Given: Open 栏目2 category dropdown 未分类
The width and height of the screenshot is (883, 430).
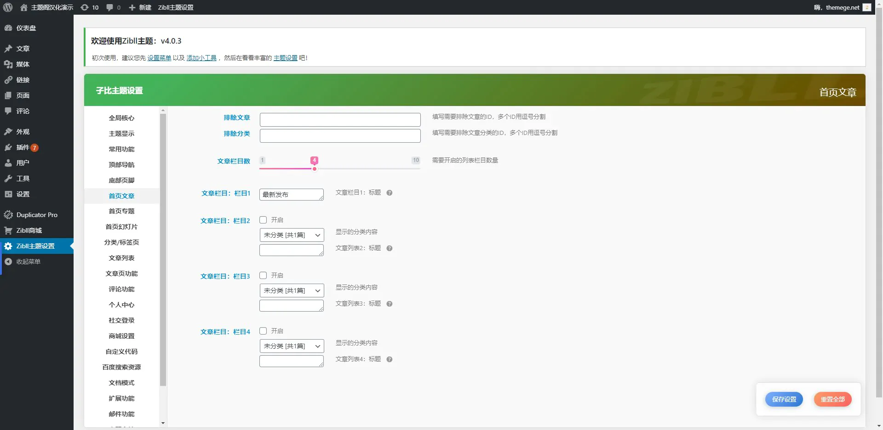Looking at the screenshot, I should click(292, 235).
